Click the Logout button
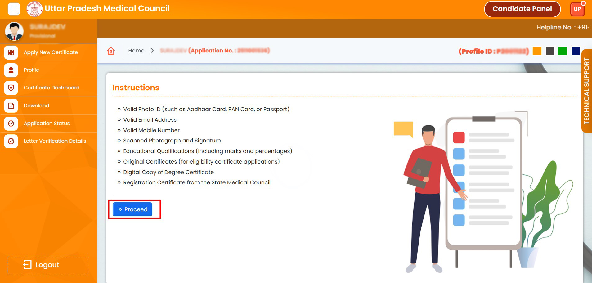 click(48, 265)
